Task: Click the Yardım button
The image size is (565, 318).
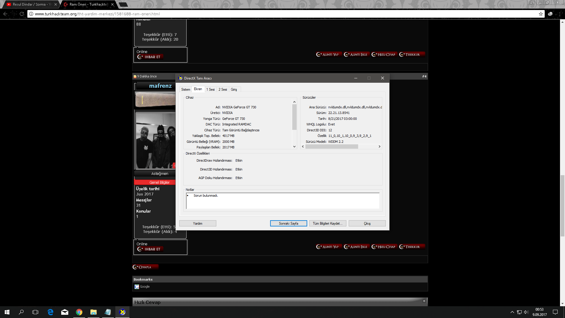Action: [x=198, y=223]
